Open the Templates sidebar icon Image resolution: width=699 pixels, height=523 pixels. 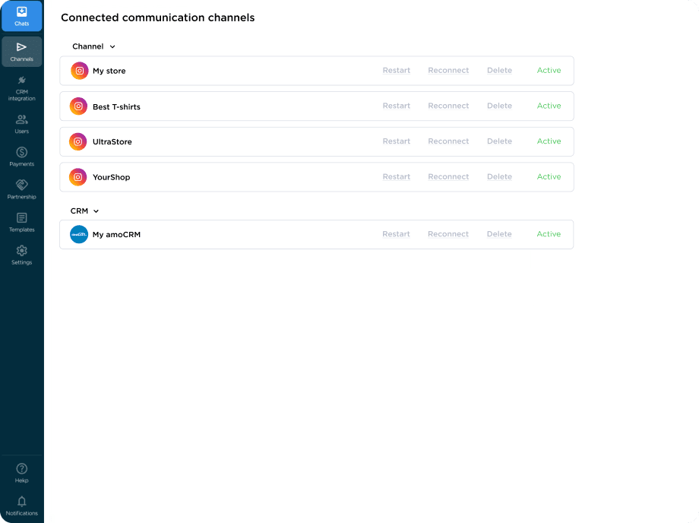[21, 220]
